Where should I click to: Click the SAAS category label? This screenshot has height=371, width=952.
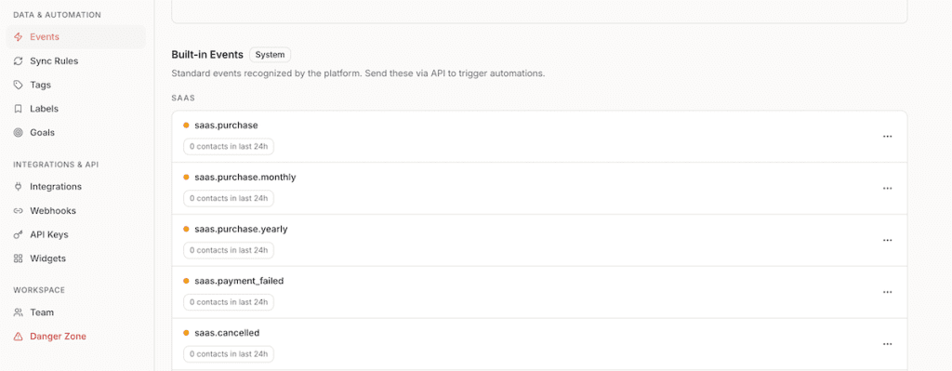click(183, 98)
